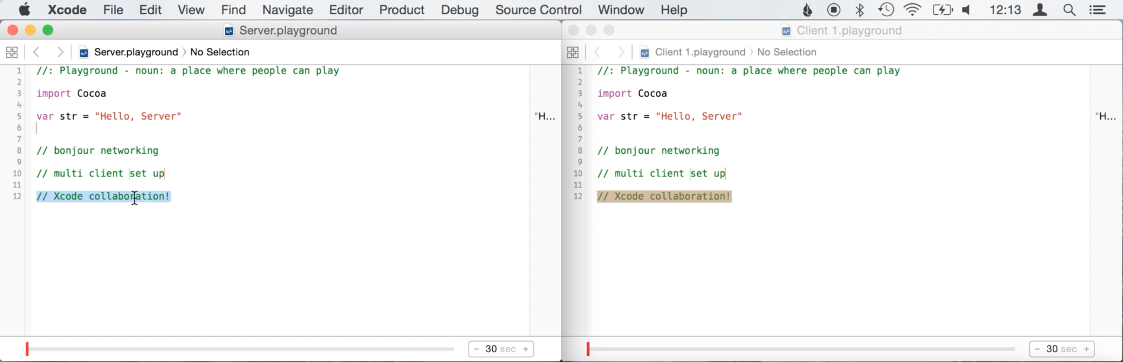Click the Bluetooth menu bar icon
This screenshot has width=1123, height=362.
coord(859,9)
